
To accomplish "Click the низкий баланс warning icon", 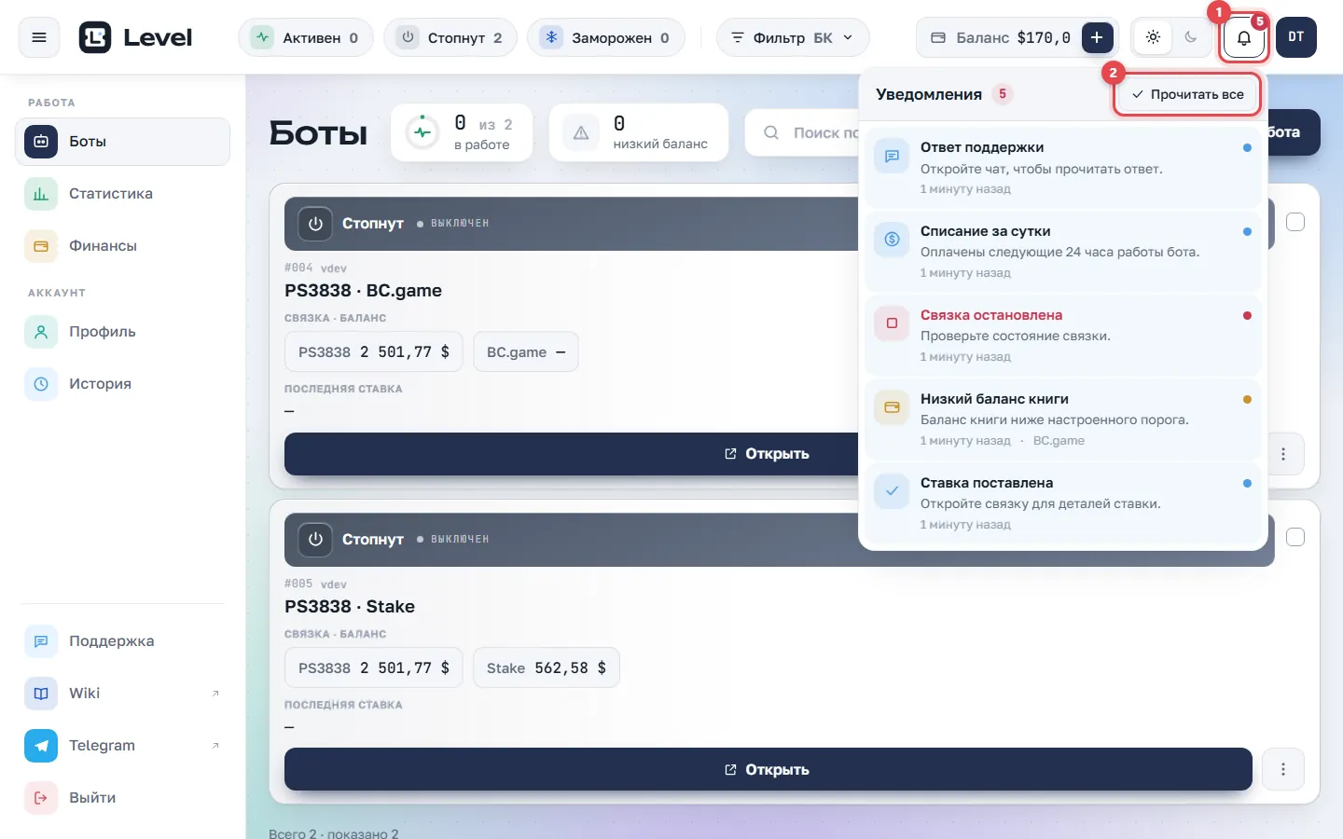I will [x=581, y=132].
